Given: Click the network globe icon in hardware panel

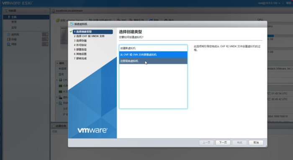Looking at the screenshot, I should click(x=61, y=103).
